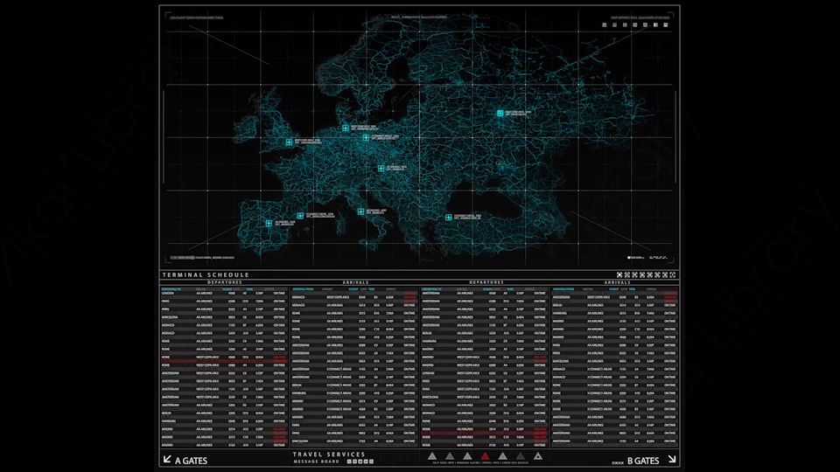Click the last icon in map's top-right icon row
This screenshot has width=840, height=472.
[666, 24]
